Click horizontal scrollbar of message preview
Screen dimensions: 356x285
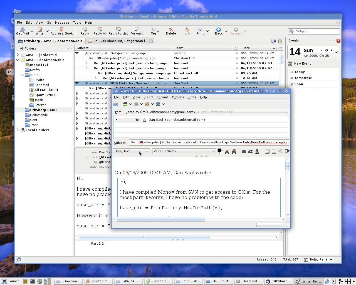[x=144, y=237]
